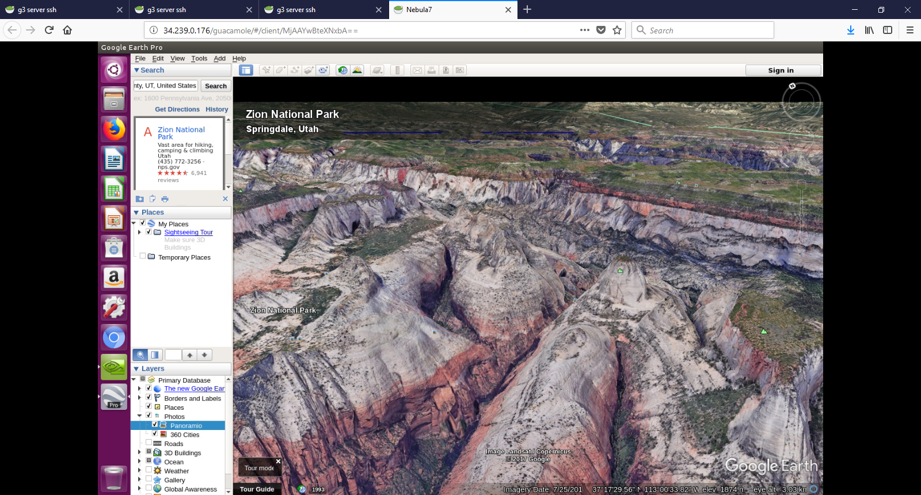Open the Zion National Park search result

[181, 133]
